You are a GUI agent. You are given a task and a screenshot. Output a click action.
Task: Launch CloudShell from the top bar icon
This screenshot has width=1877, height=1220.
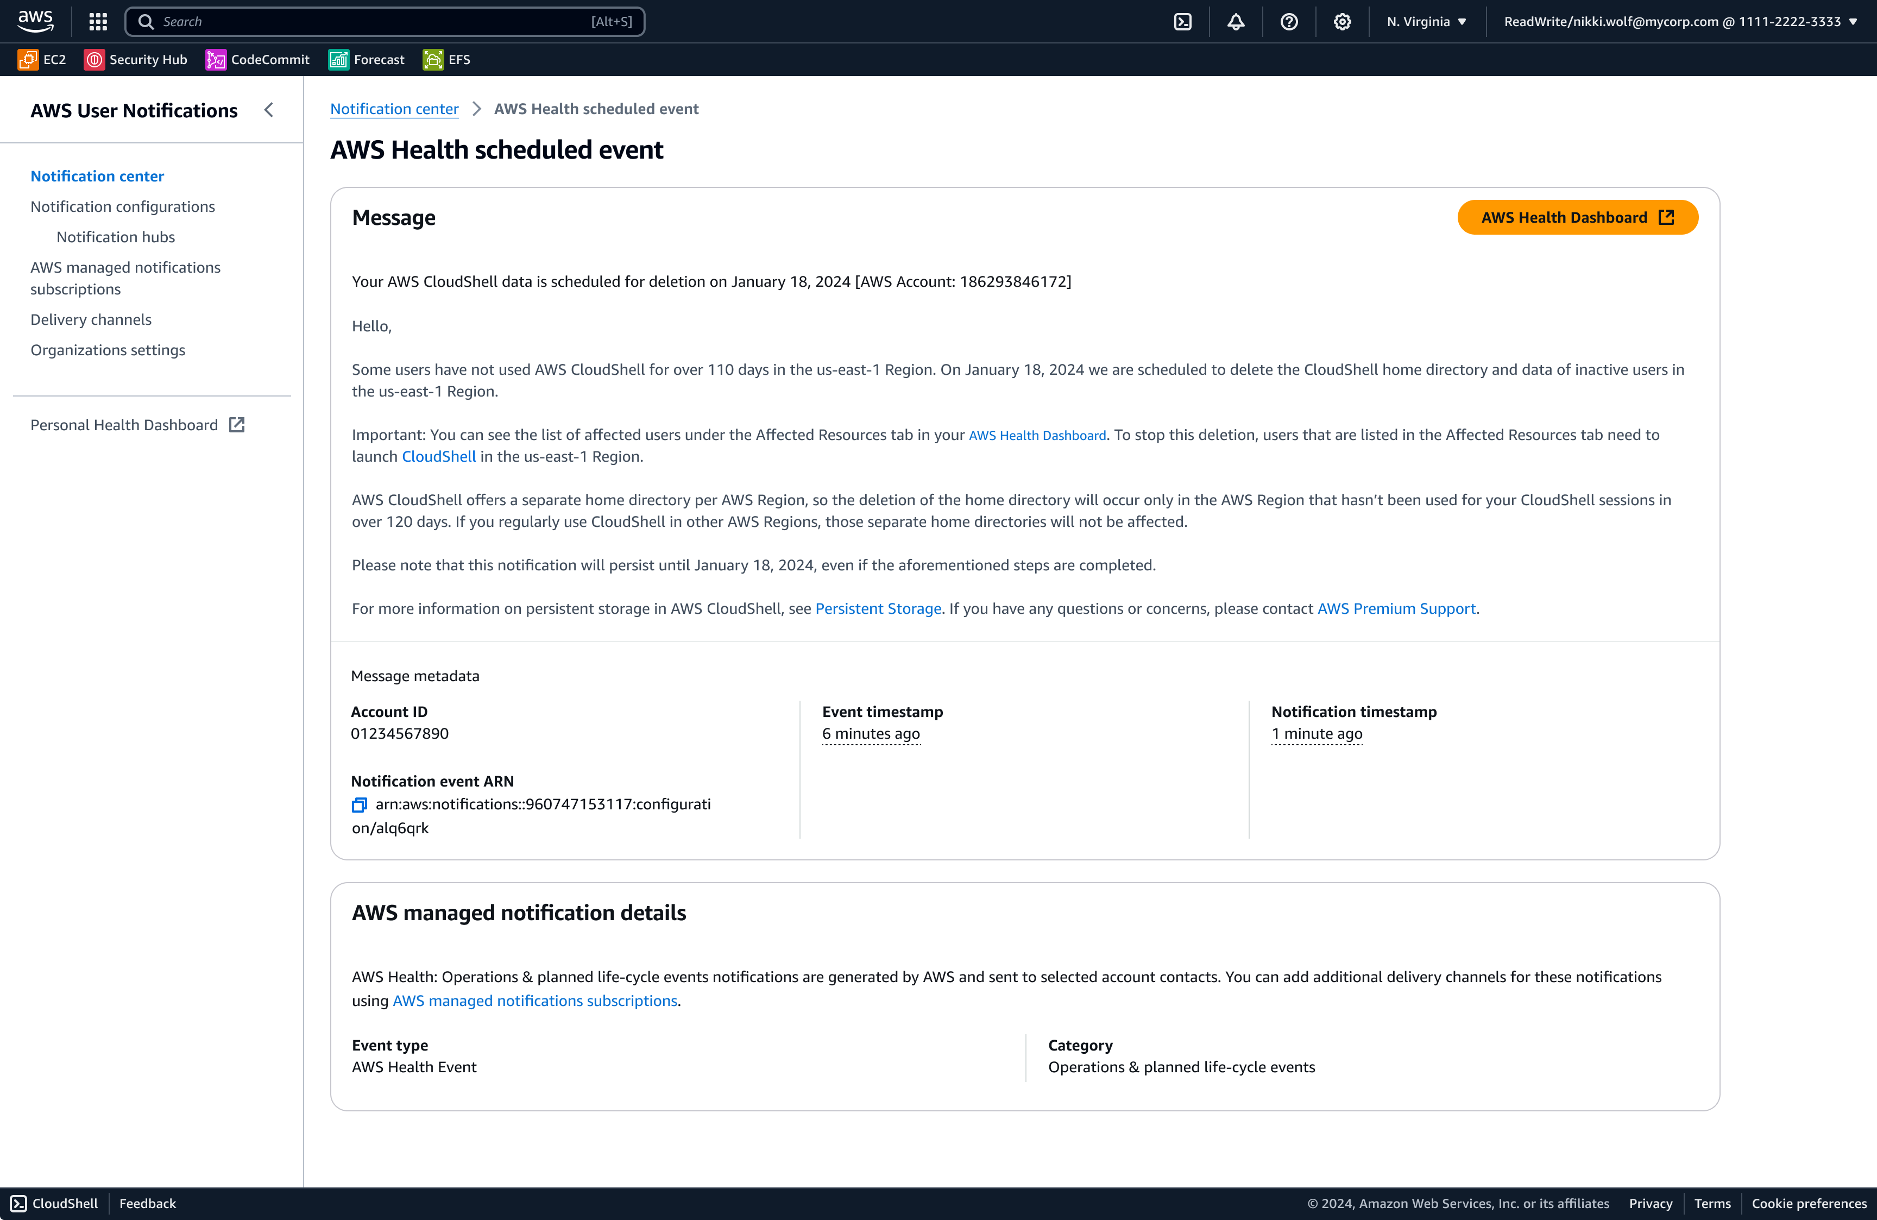click(x=1182, y=21)
